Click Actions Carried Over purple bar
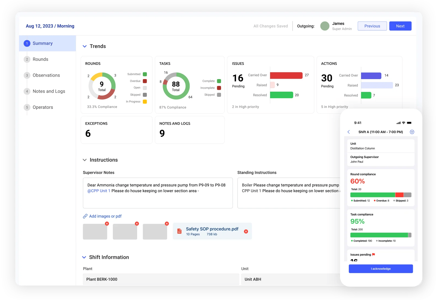The height and width of the screenshot is (300, 436). [371, 76]
